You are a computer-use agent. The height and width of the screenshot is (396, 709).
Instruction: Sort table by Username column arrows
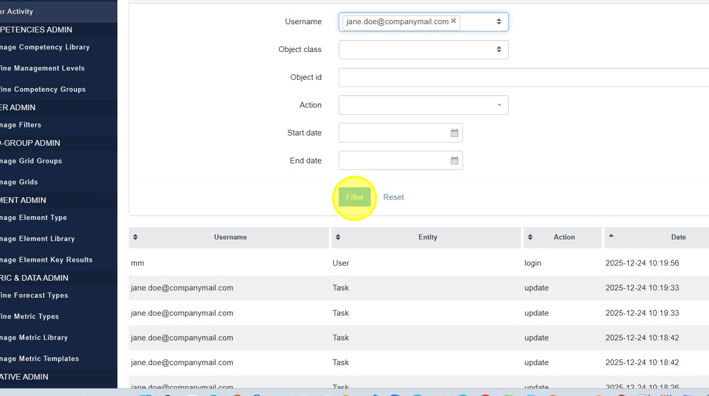(135, 238)
